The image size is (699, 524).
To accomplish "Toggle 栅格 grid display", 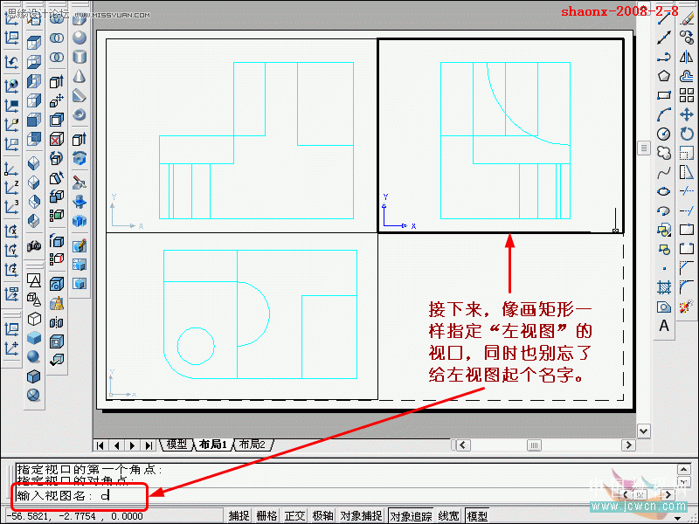I will pyautogui.click(x=266, y=516).
